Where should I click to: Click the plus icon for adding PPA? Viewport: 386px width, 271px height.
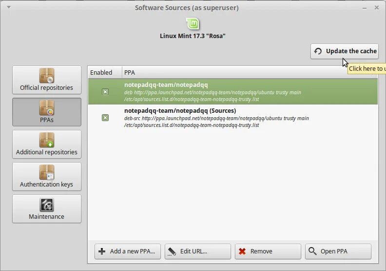[x=102, y=251]
